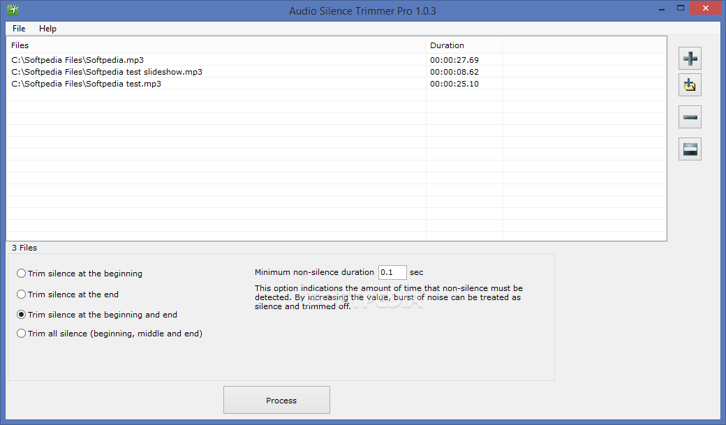The height and width of the screenshot is (425, 726).
Task: Click duration 00:00:27.69 cell
Action: pos(454,60)
